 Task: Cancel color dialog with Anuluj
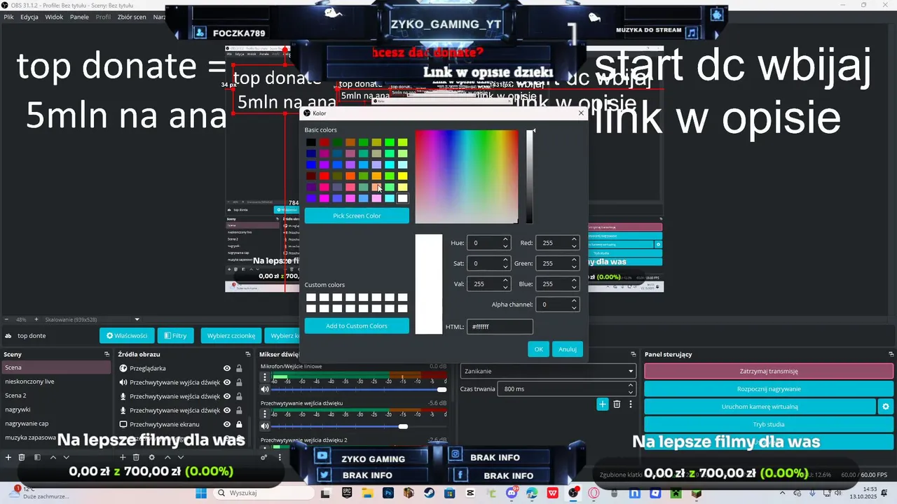pyautogui.click(x=568, y=349)
